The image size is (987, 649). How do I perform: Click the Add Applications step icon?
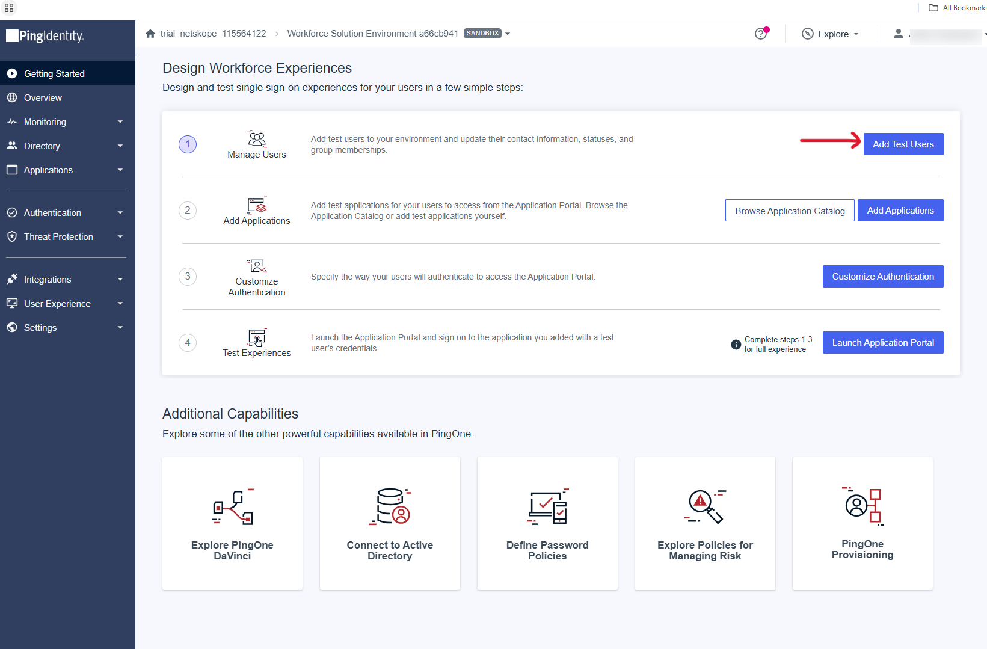click(x=257, y=205)
